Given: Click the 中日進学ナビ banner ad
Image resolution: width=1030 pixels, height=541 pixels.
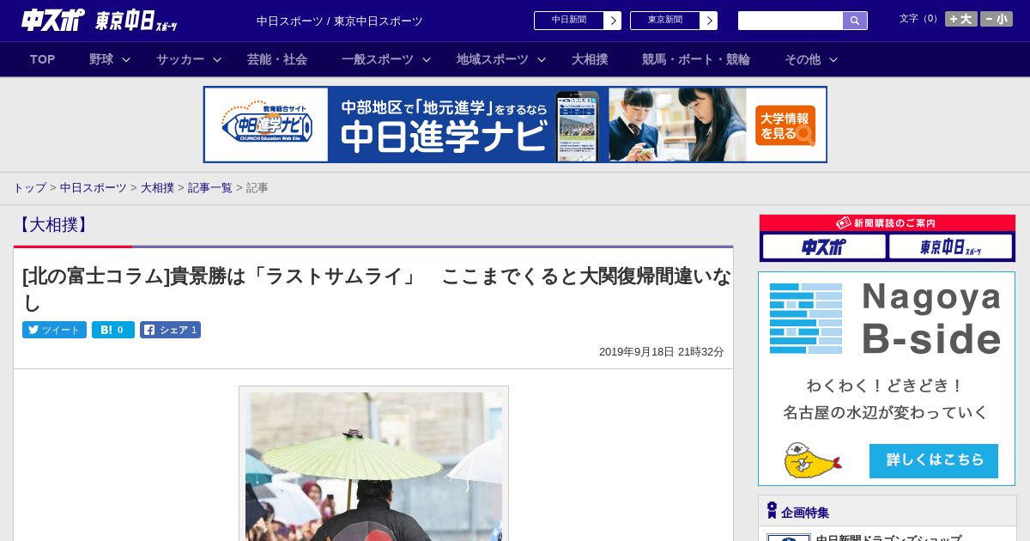Looking at the screenshot, I should 515,125.
